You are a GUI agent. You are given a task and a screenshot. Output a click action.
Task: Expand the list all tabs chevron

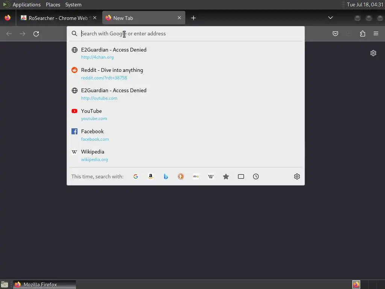tap(330, 18)
